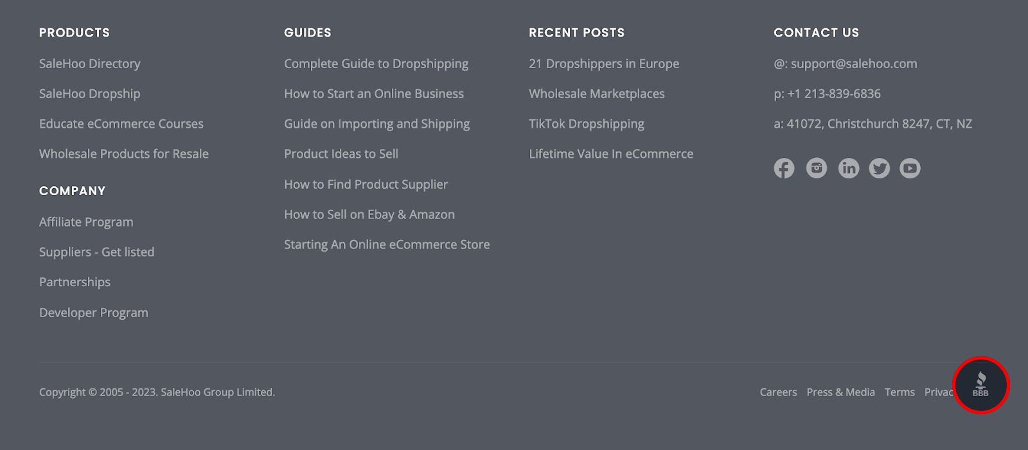Open Educate eCommerce Courses link
The width and height of the screenshot is (1028, 450).
(x=121, y=124)
